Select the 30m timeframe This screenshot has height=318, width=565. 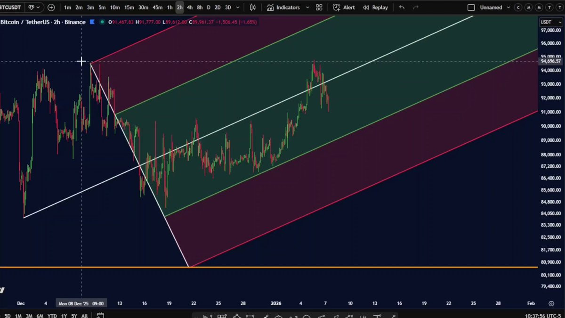pos(143,8)
